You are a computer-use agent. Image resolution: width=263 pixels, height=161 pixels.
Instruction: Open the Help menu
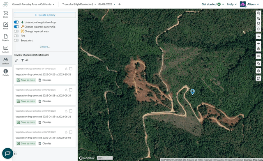[x=232, y=4]
